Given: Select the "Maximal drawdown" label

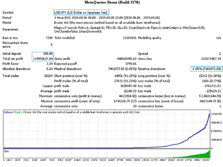Looking at the screenshot, I should click(x=68, y=69).
